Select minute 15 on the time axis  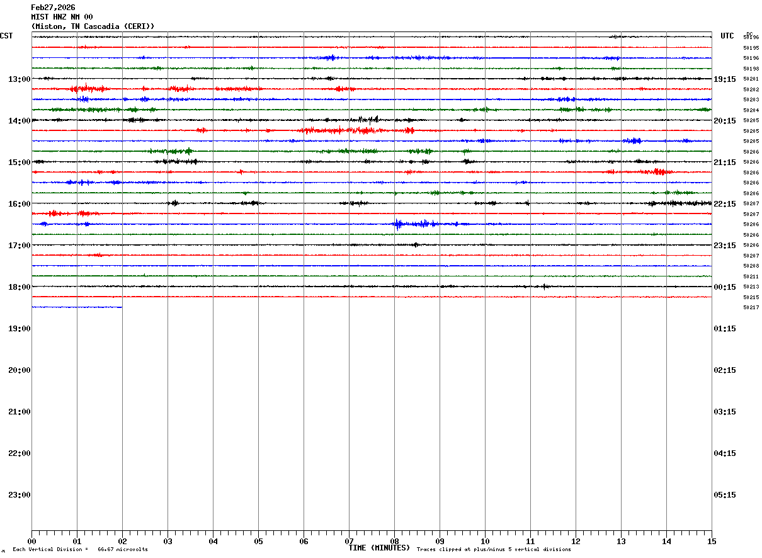(x=712, y=541)
